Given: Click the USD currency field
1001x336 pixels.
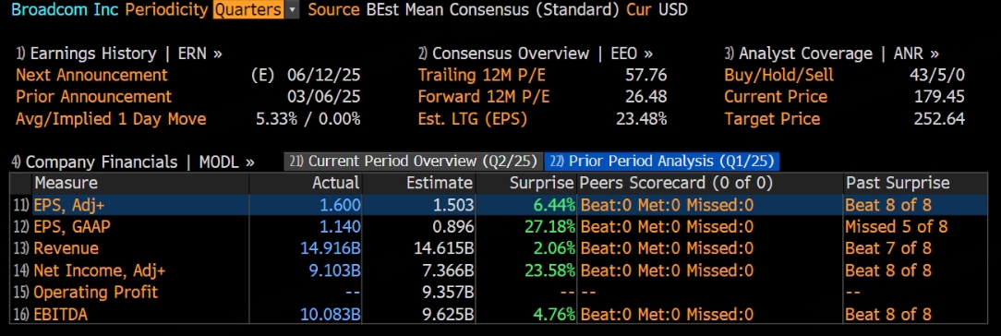Looking at the screenshot, I should click(x=673, y=9).
